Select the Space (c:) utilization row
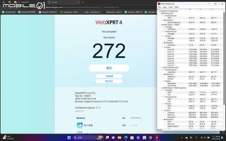Viewport: 226px width, 141px height. [190, 76]
